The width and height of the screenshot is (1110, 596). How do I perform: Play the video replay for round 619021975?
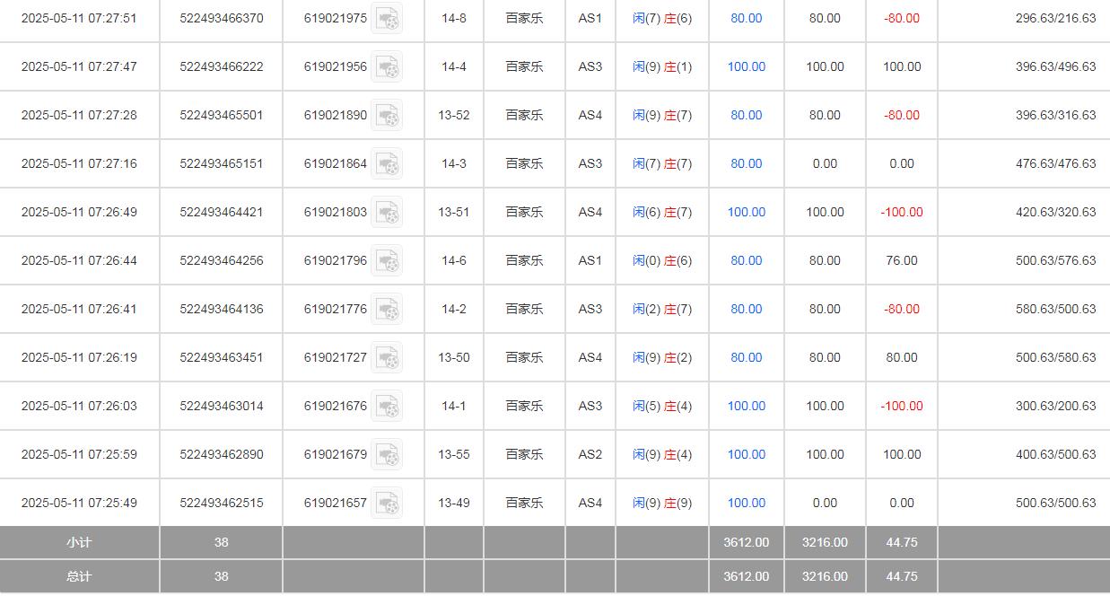click(x=388, y=18)
